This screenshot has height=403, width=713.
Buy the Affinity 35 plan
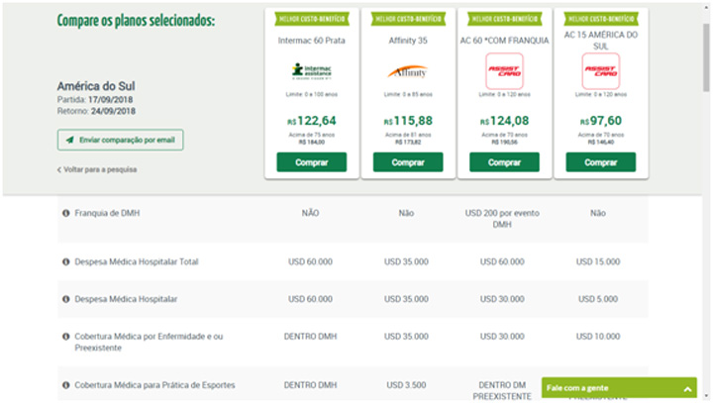[408, 162]
